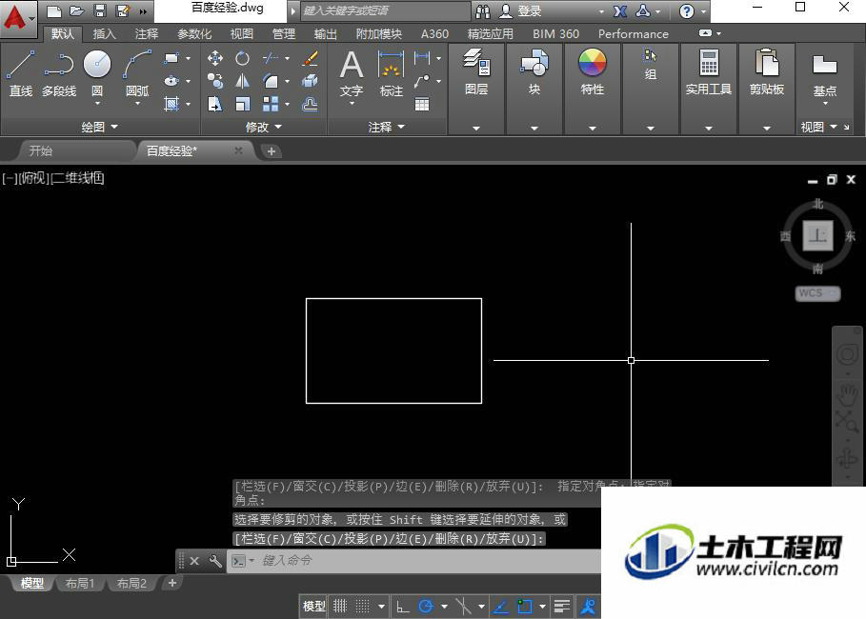866x619 pixels.
Task: Select the Array tool icon
Action: tap(271, 104)
